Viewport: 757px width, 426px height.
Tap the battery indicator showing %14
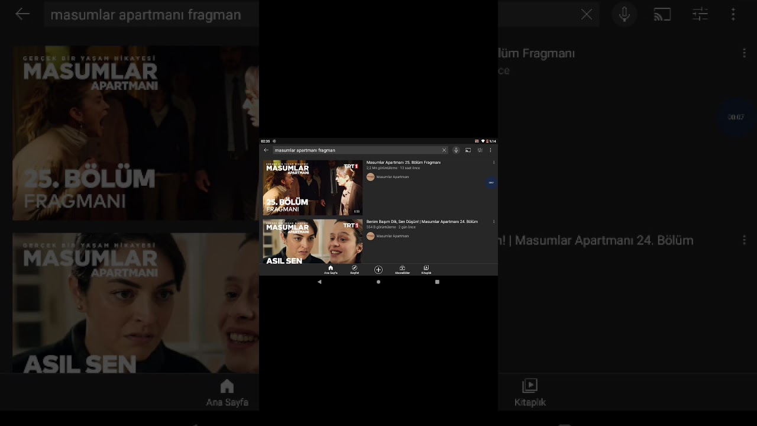(x=491, y=141)
